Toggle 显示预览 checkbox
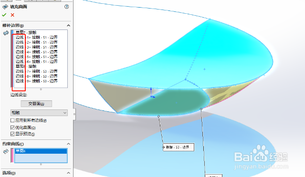 click(12, 134)
